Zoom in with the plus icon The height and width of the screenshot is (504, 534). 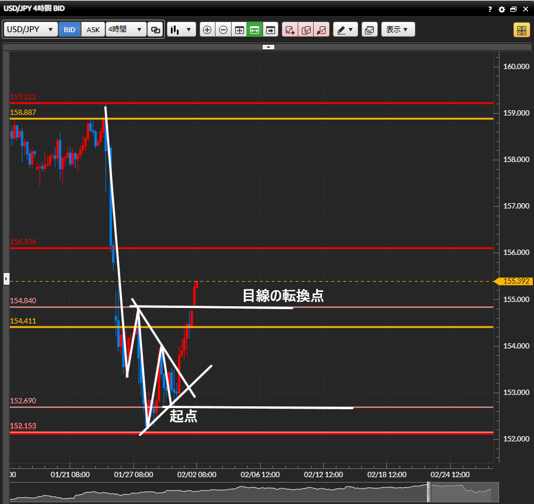click(207, 29)
